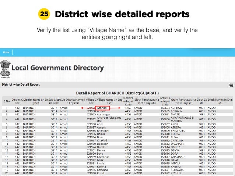Click the Block Panchayat Code column header
Image resolution: width=235 pixels, height=176 pixels.
[128, 101]
